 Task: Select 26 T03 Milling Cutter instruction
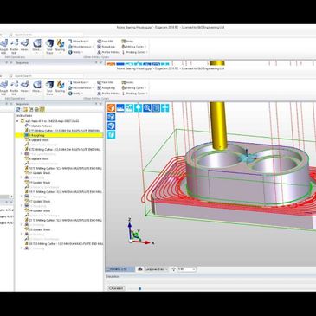(x=63, y=244)
